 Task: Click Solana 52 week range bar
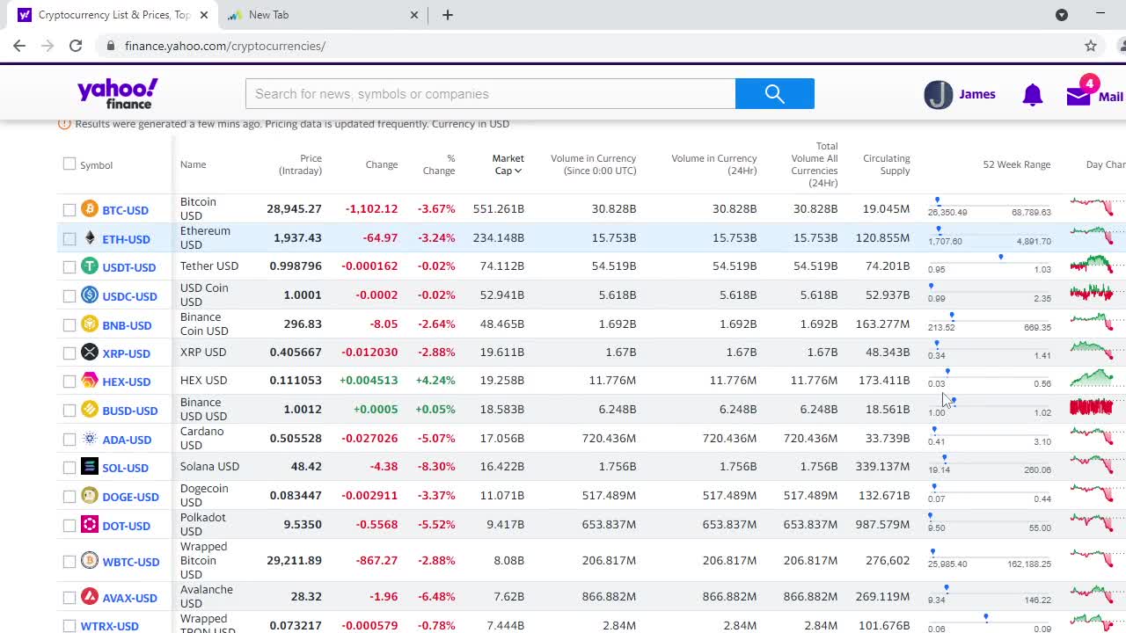click(x=990, y=462)
